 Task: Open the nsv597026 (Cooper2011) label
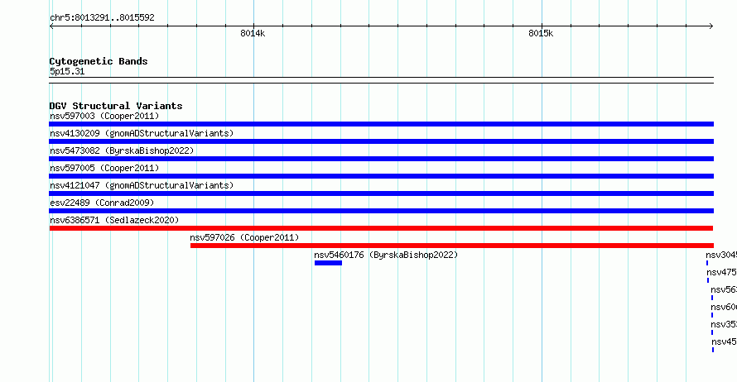point(244,237)
